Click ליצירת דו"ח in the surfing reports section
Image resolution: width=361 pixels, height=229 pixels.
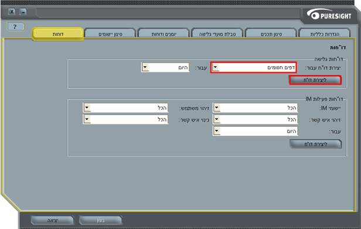(315, 80)
